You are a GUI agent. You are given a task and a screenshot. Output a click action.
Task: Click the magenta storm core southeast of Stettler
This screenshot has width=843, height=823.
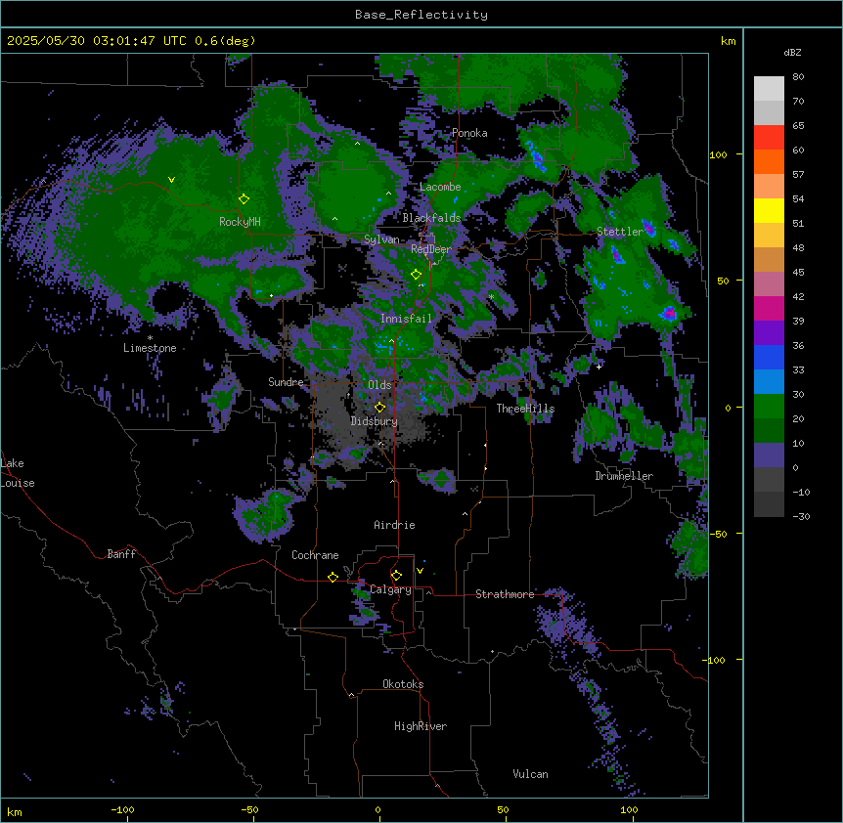tap(669, 312)
